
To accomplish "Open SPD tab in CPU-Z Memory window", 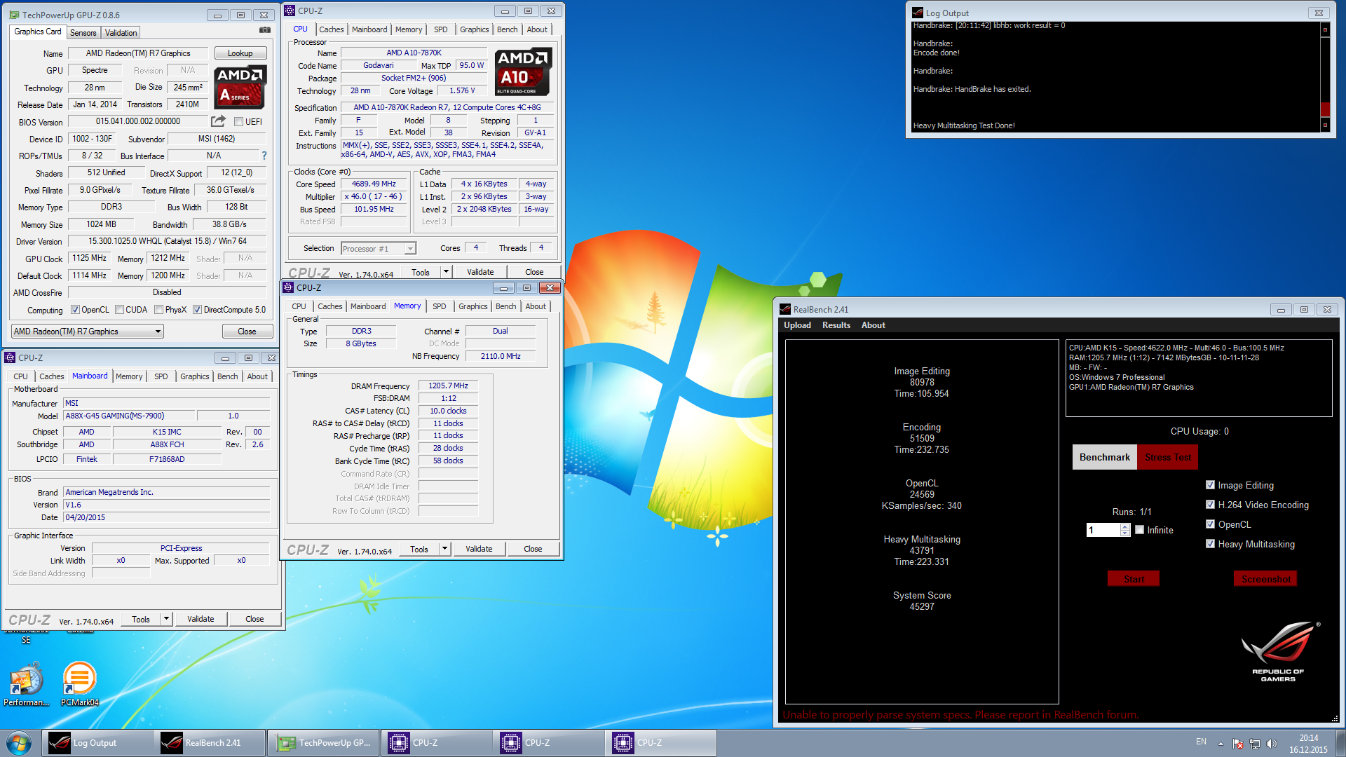I will [440, 306].
